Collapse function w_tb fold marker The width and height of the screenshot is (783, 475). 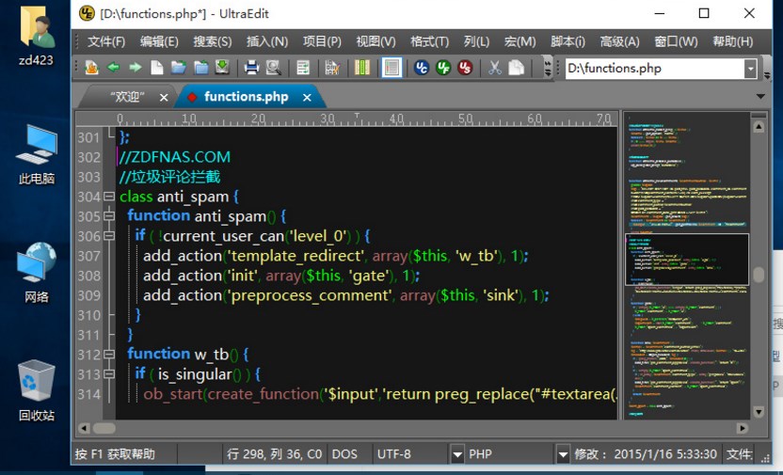pos(109,355)
